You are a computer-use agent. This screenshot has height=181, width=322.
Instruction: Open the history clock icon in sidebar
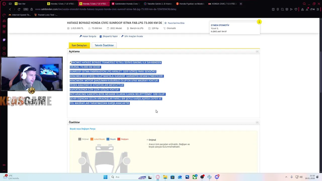pyautogui.click(x=4, y=54)
